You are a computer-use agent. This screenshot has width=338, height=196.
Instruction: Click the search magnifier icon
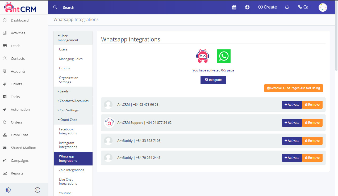click(x=55, y=7)
